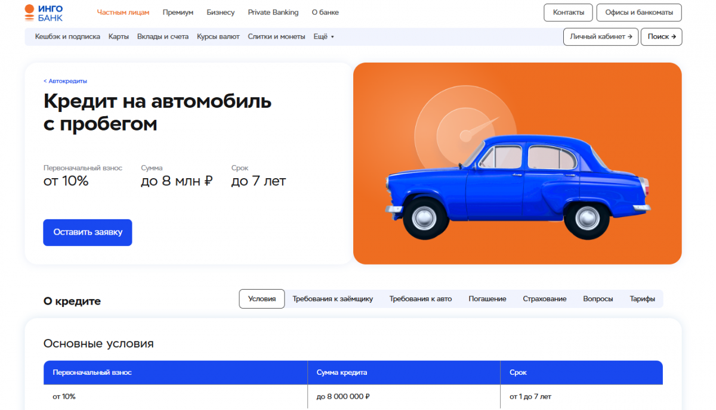This screenshot has height=410, width=716.
Task: Open the "Контакты" page
Action: tap(568, 13)
